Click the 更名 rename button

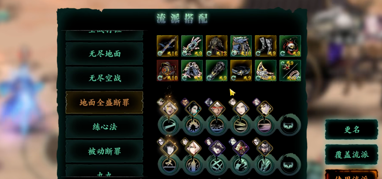352,130
